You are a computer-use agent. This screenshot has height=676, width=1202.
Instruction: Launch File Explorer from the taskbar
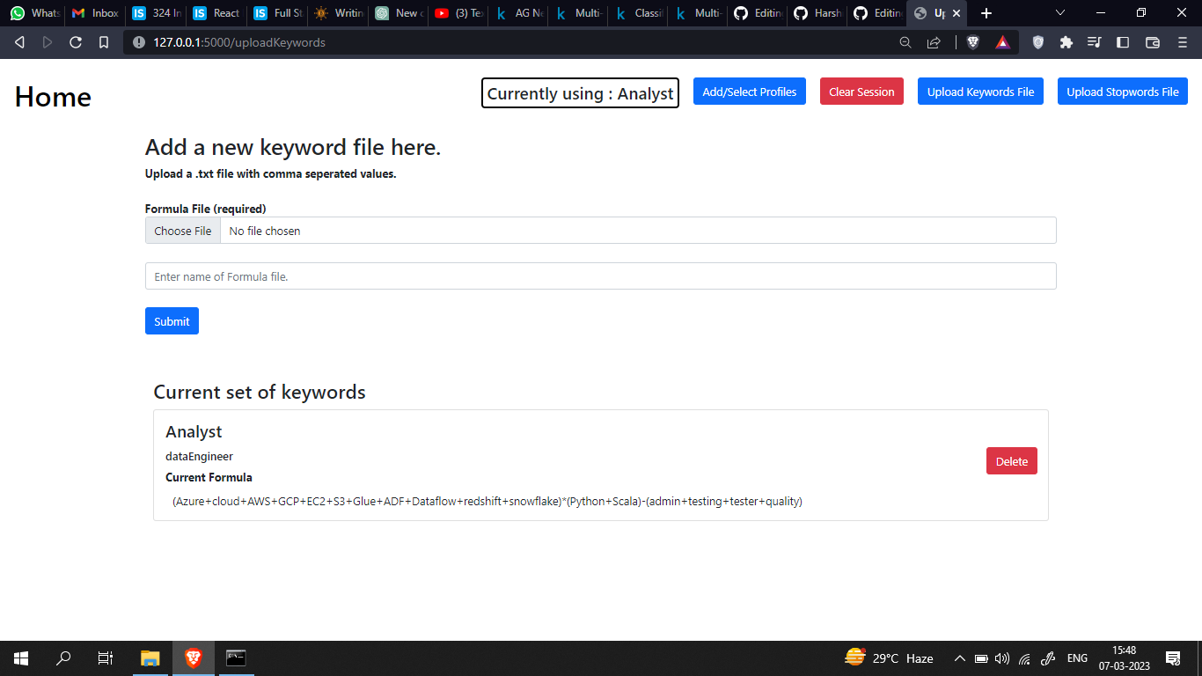pos(150,658)
